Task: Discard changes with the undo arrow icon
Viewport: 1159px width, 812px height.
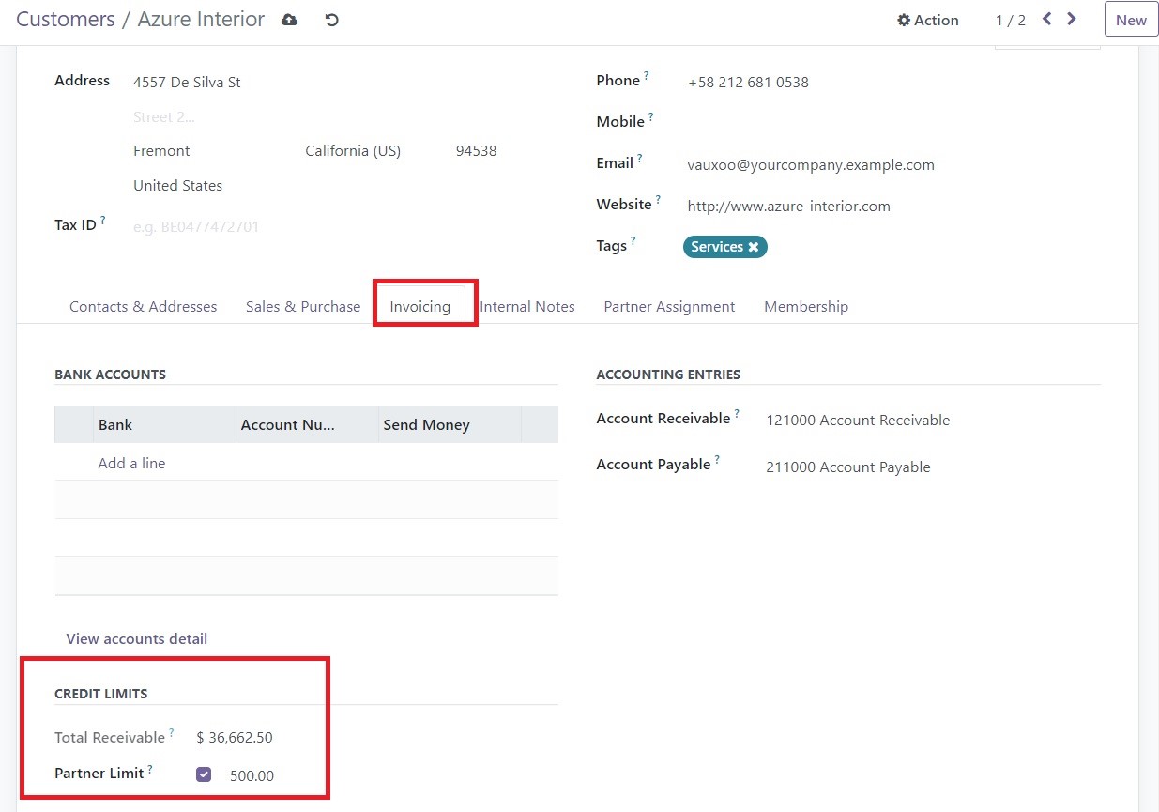Action: point(331,20)
